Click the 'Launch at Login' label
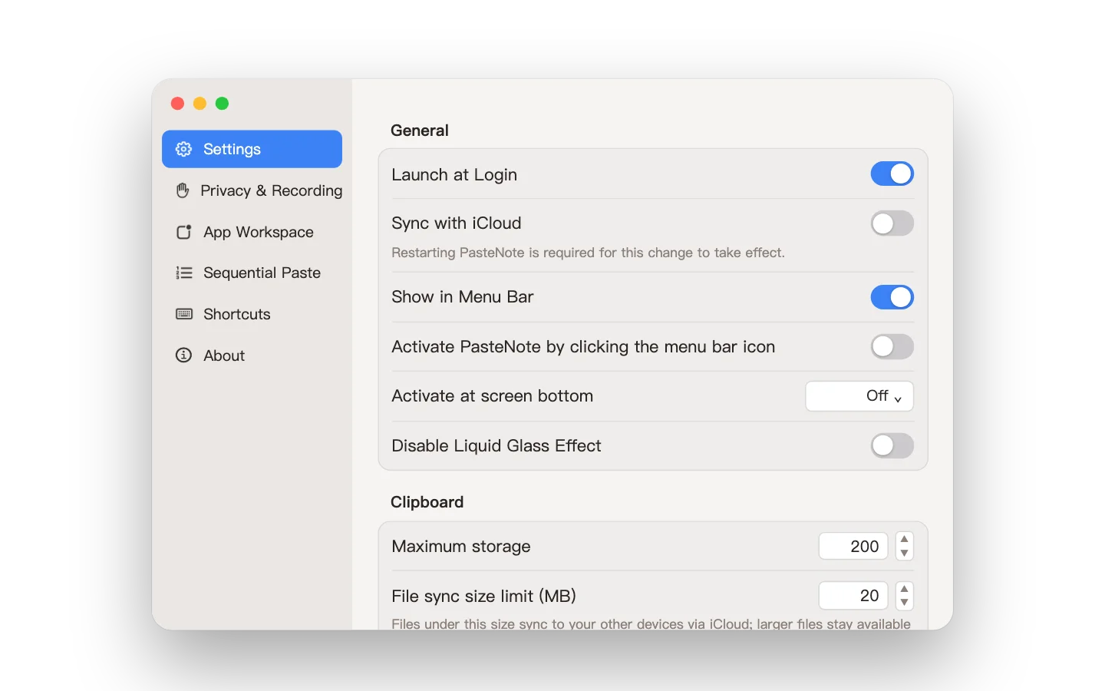 454,175
